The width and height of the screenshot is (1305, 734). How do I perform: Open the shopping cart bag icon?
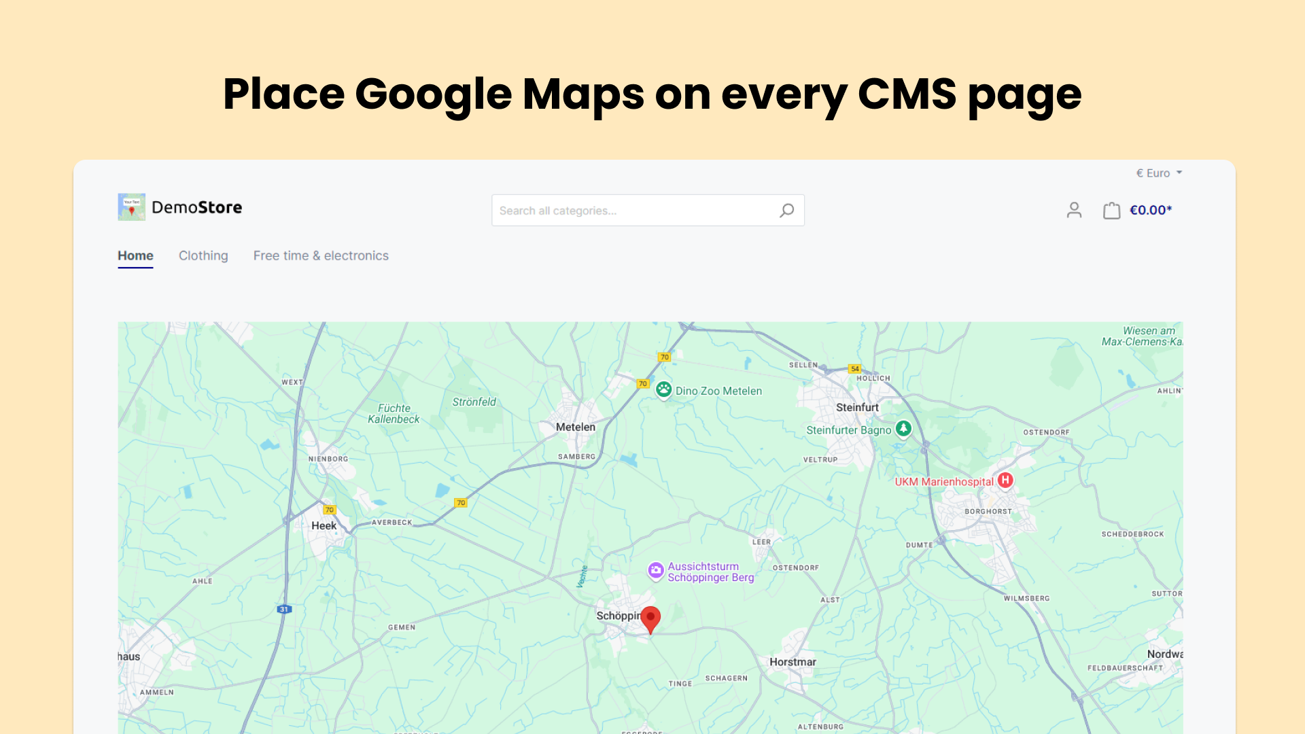coord(1111,211)
